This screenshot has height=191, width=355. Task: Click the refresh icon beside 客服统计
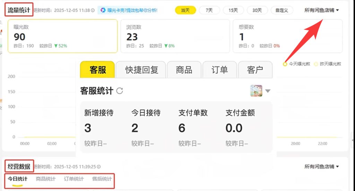(120, 91)
